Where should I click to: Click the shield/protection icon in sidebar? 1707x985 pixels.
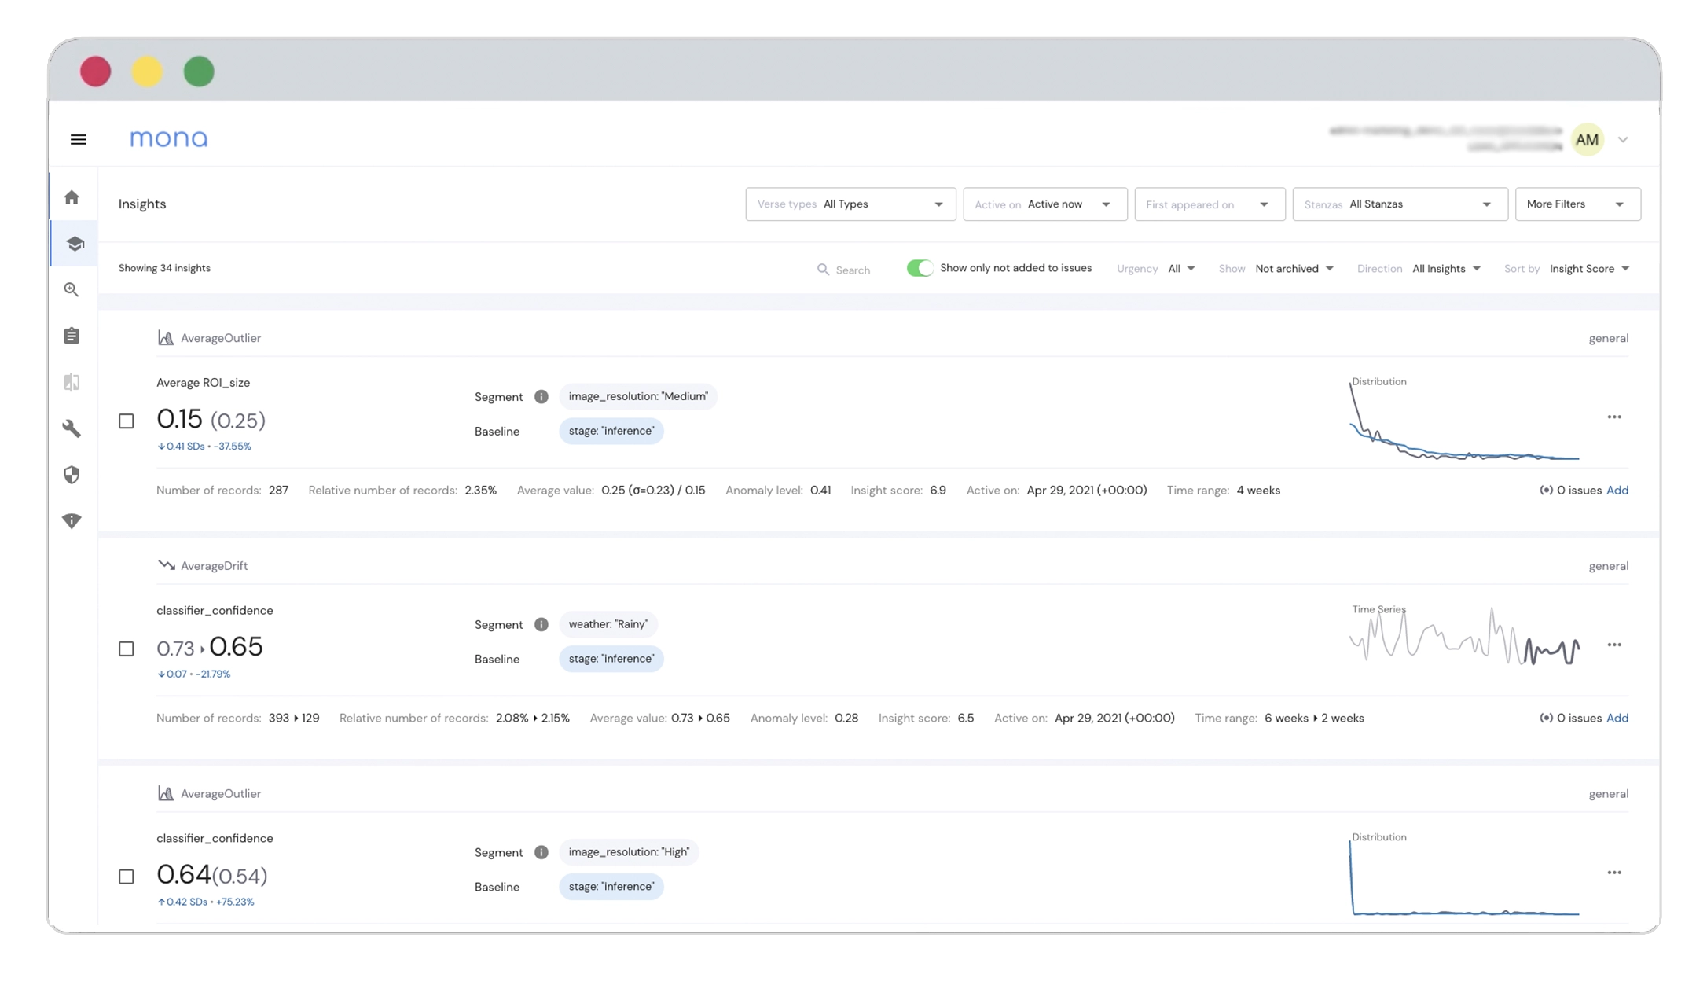coord(71,474)
